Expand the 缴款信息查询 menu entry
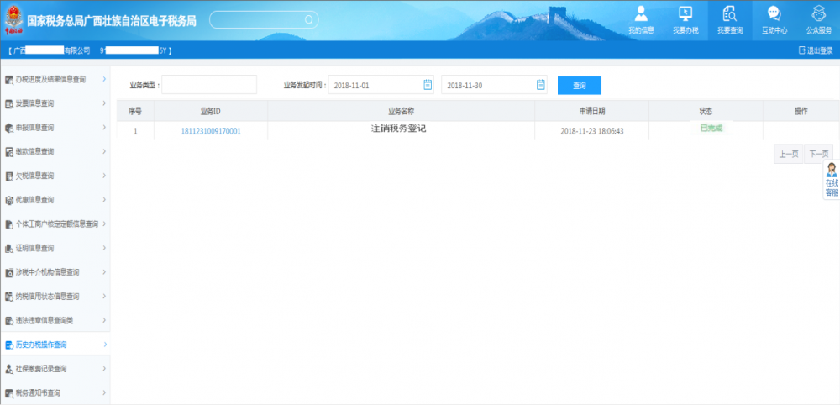Image resolution: width=840 pixels, height=405 pixels. 55,152
